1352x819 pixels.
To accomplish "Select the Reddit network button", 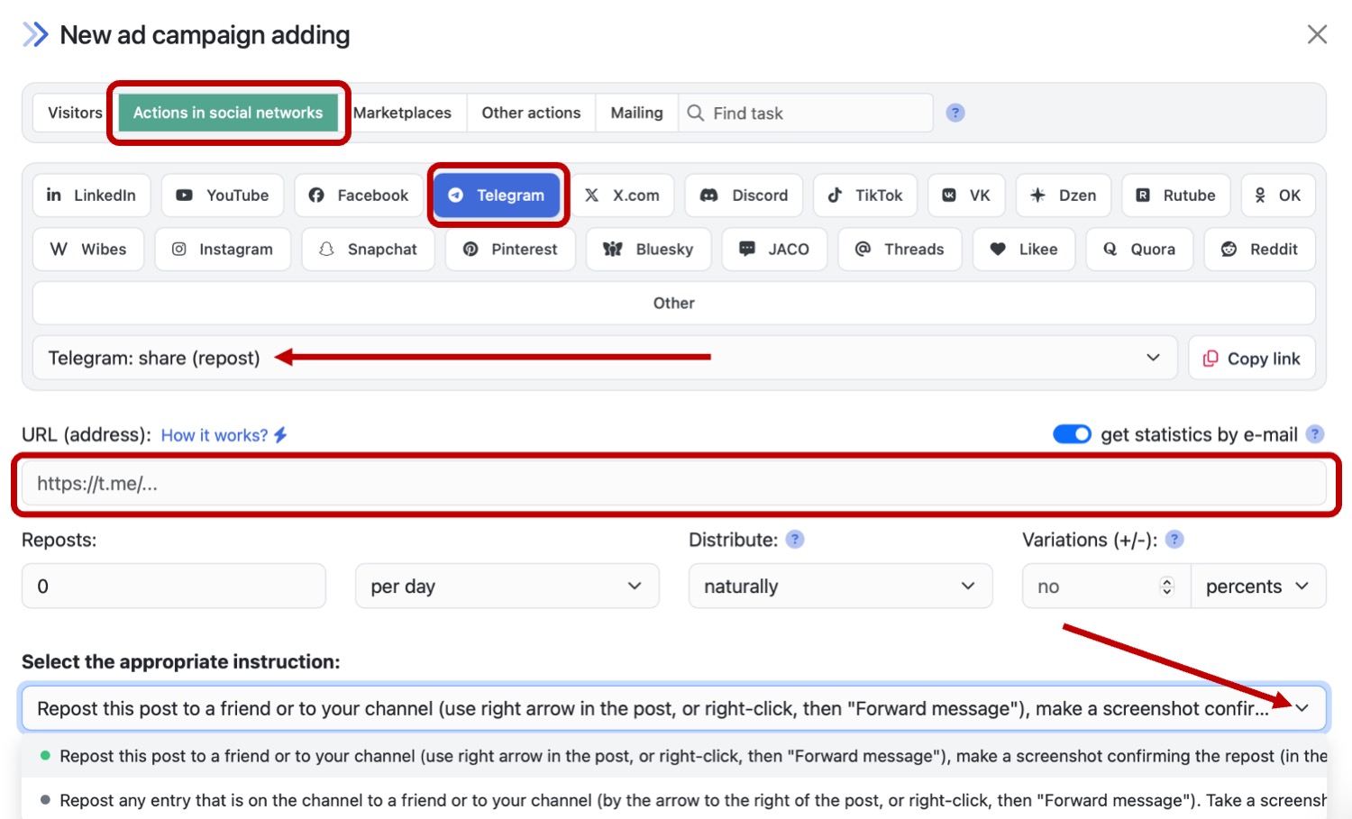I will point(1259,250).
